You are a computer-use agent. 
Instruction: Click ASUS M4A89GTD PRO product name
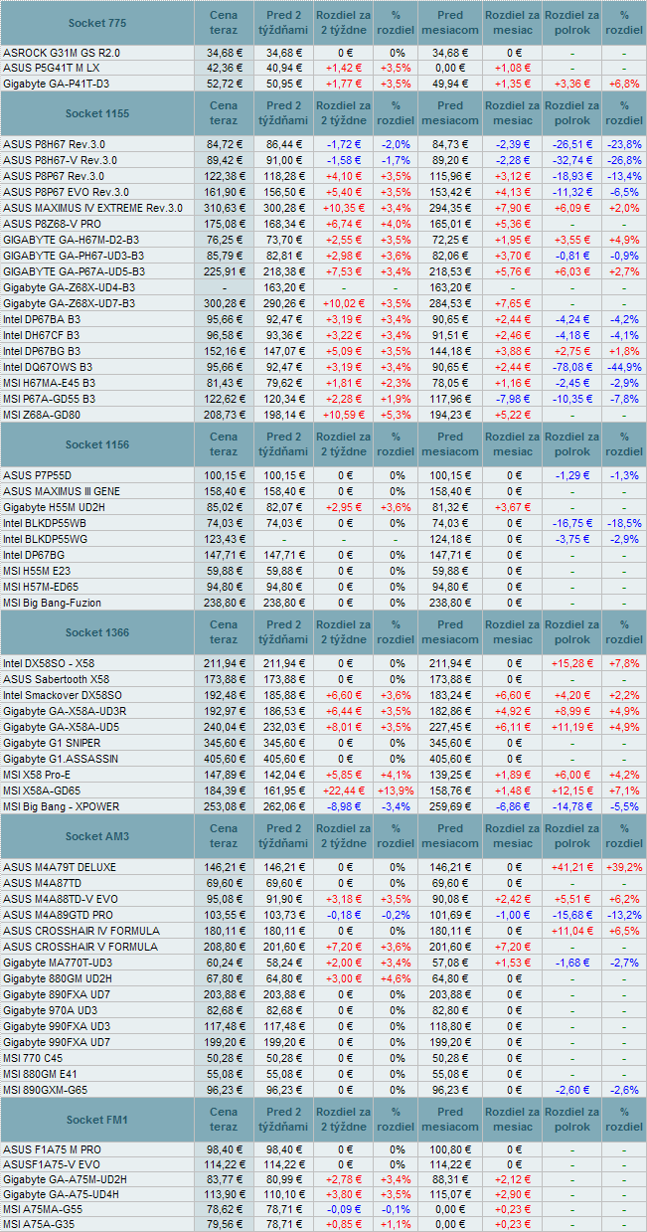click(x=58, y=915)
